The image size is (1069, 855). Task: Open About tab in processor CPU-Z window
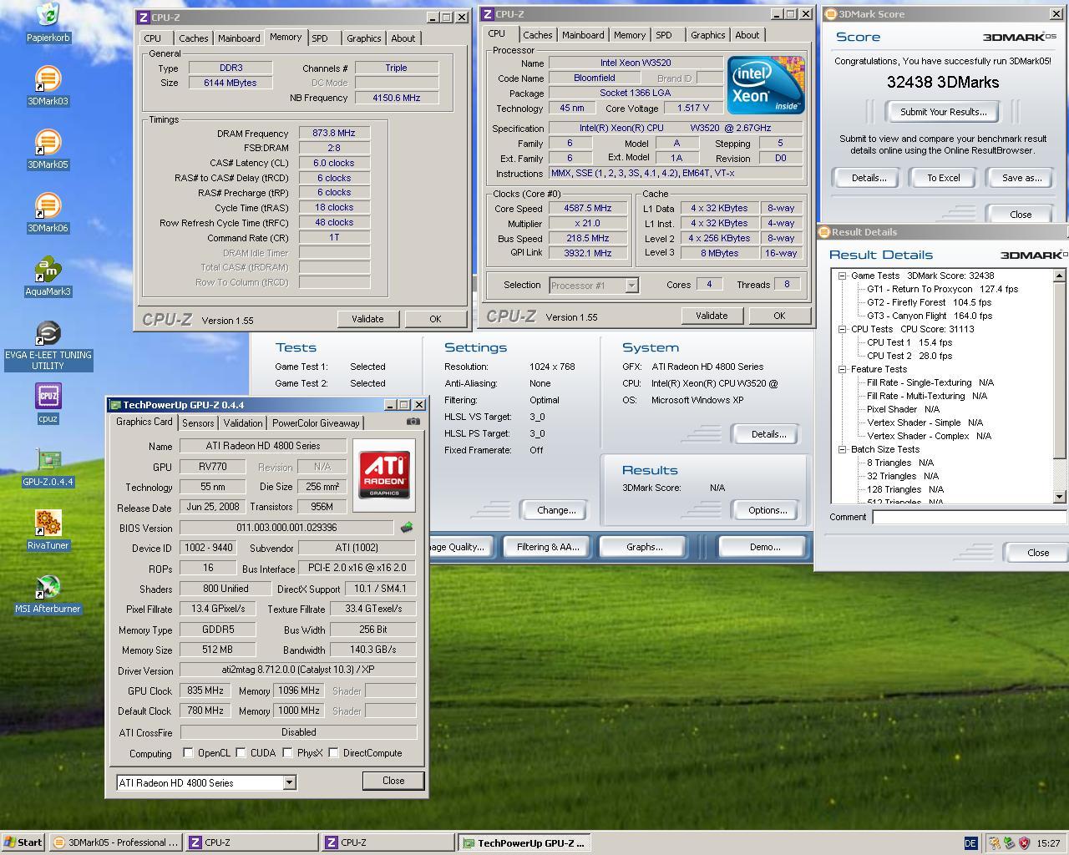747,35
